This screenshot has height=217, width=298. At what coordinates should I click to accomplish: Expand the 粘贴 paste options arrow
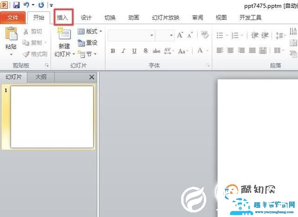(11, 55)
